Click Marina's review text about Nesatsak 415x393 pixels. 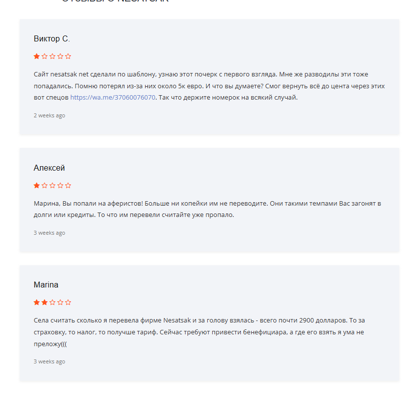click(x=197, y=332)
